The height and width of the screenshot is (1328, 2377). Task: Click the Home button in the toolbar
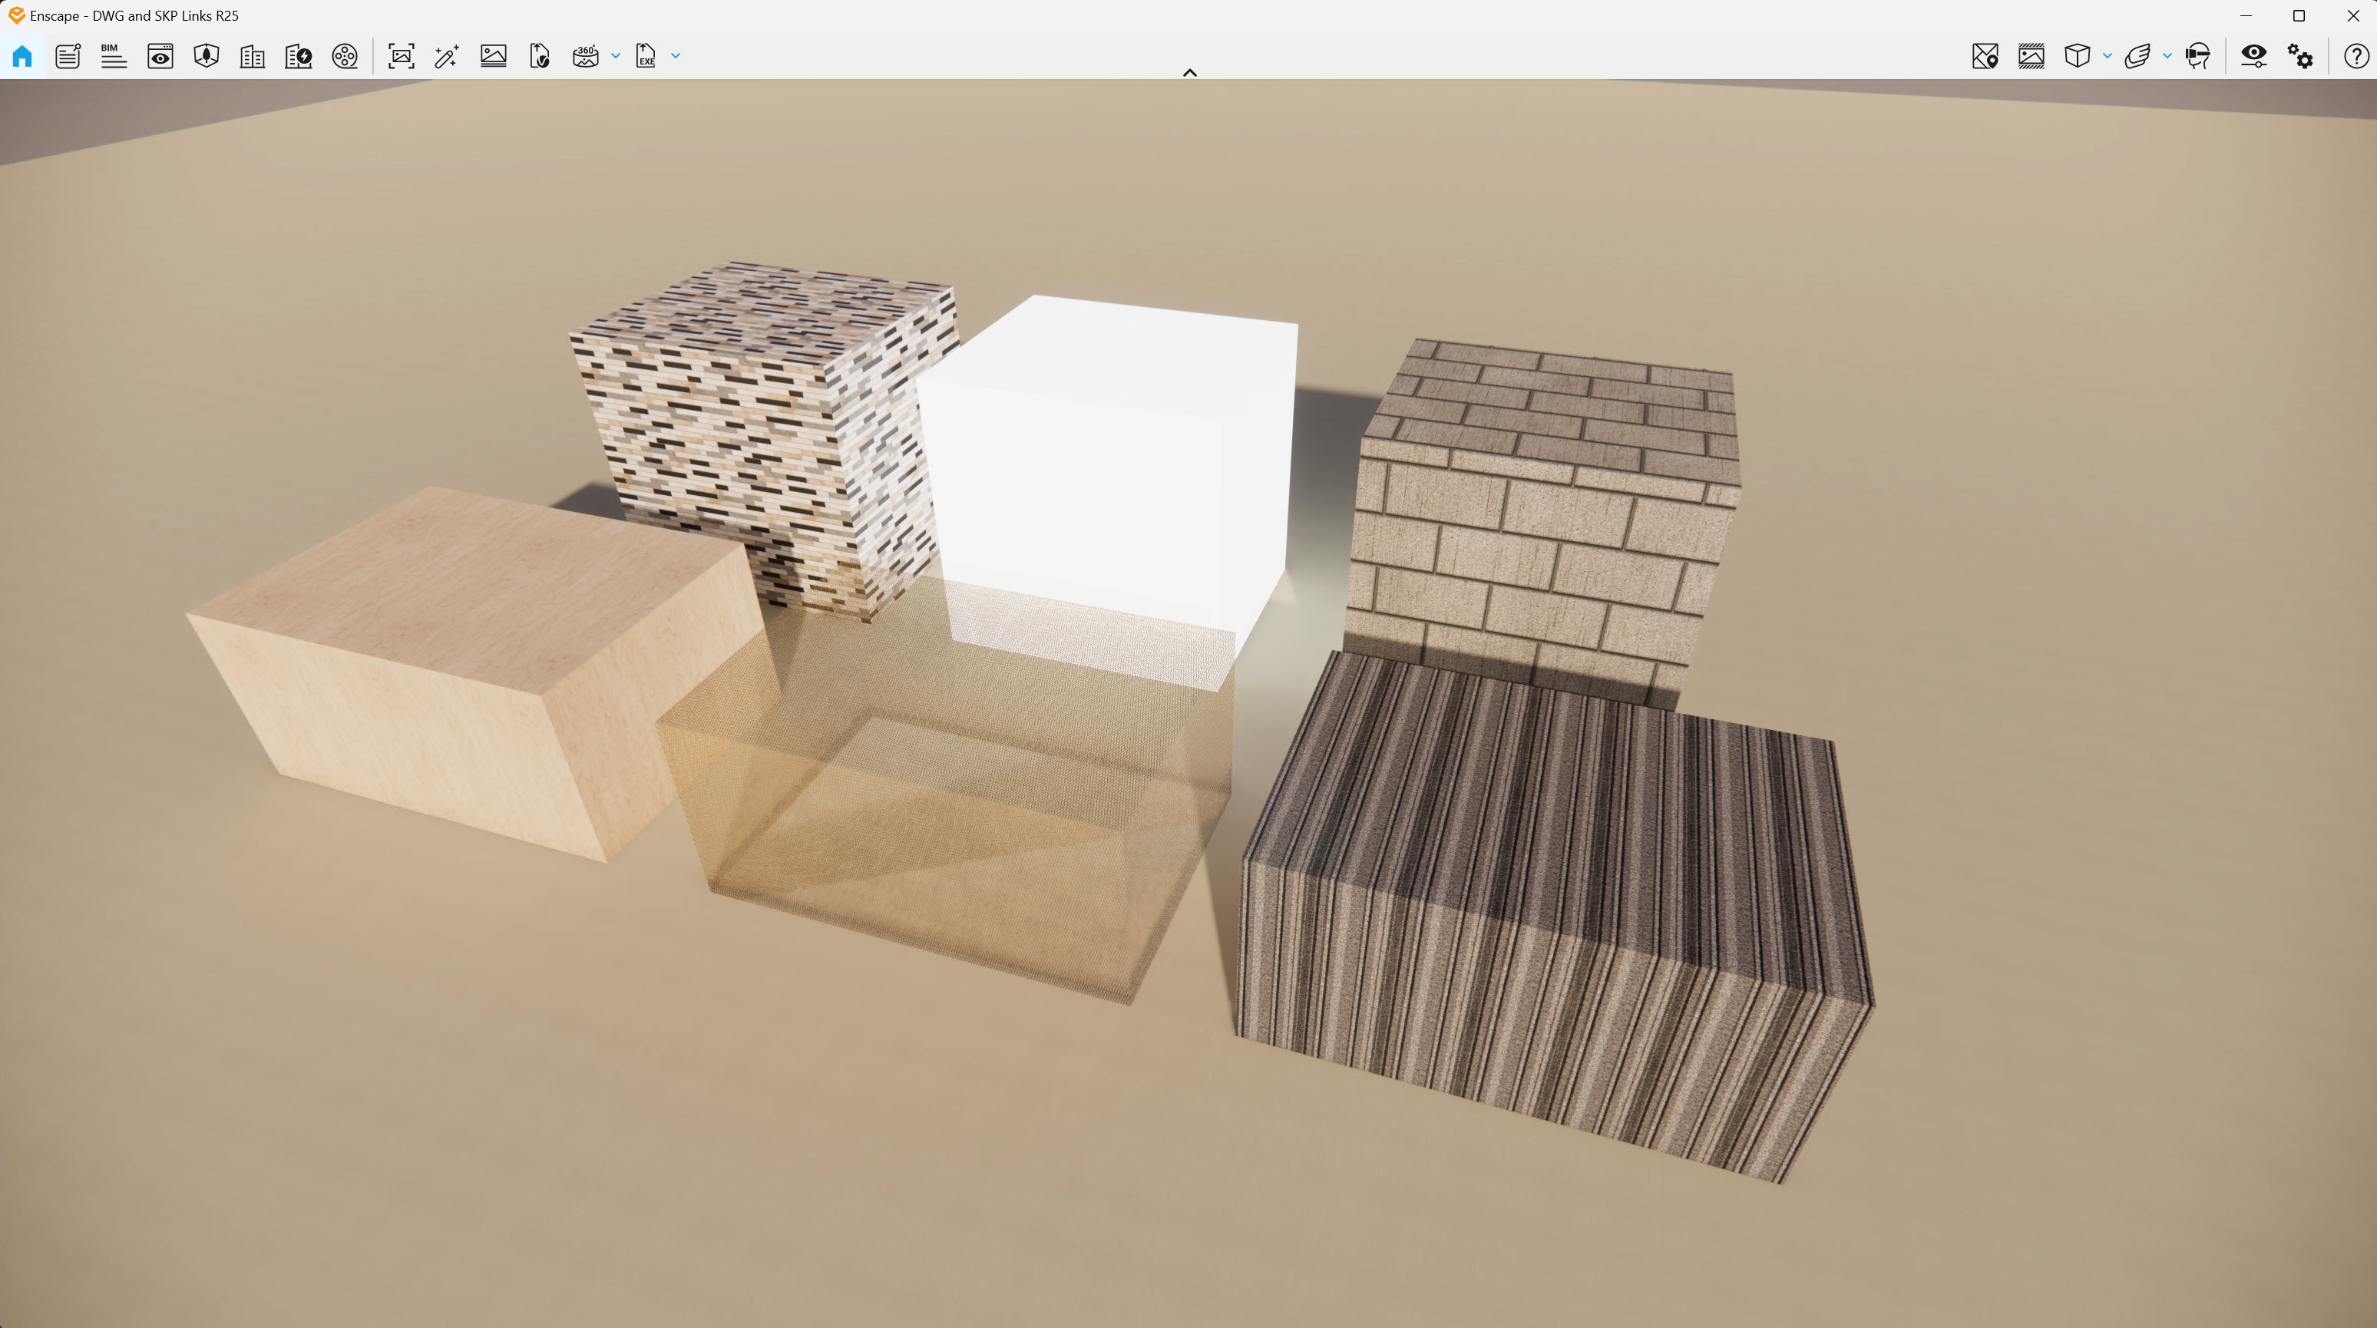(22, 56)
